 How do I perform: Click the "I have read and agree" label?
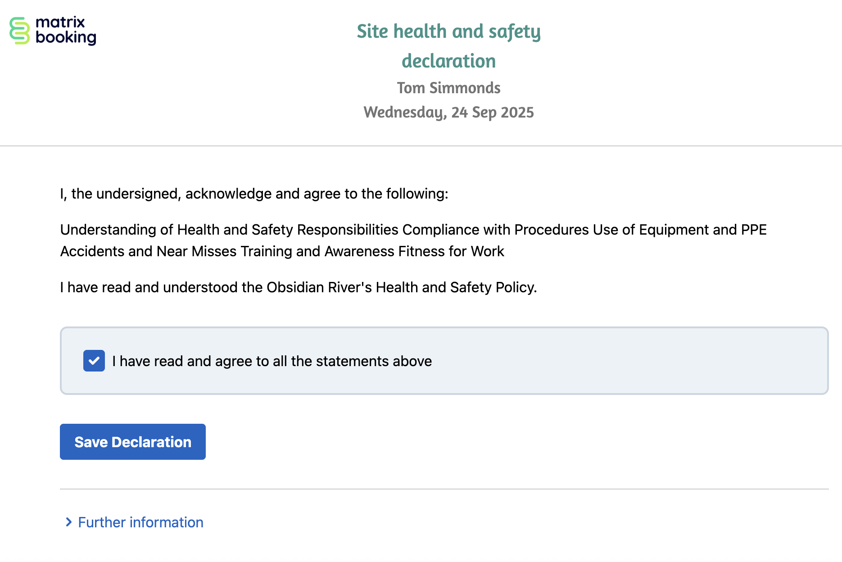[x=272, y=361]
